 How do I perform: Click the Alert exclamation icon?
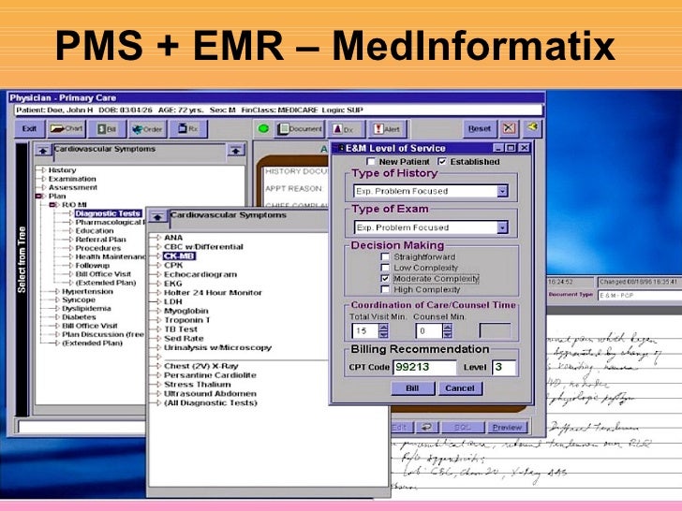pos(387,129)
